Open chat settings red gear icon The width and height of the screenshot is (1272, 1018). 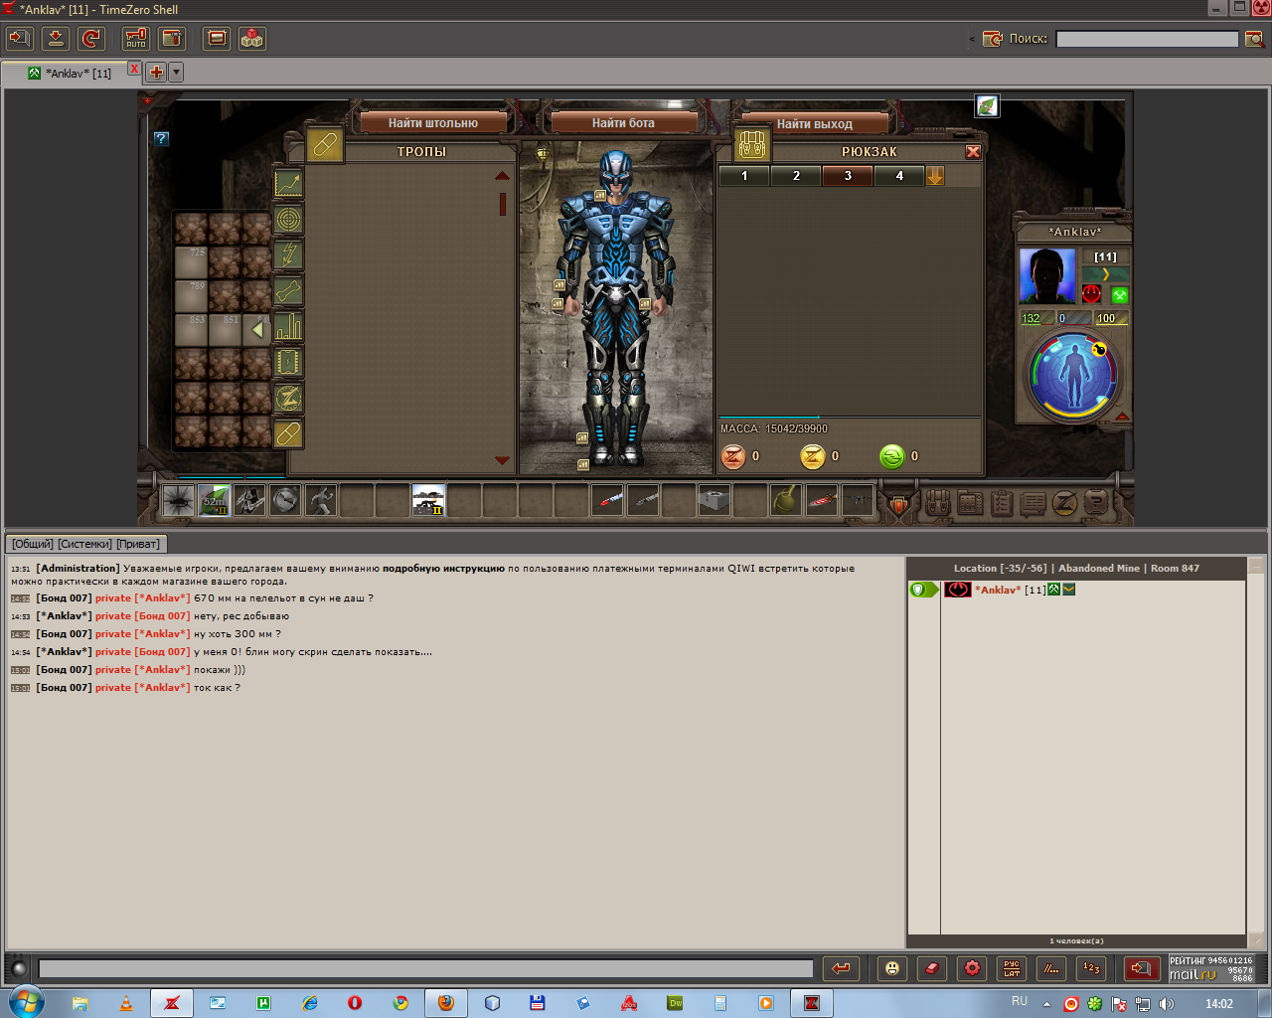pos(972,968)
